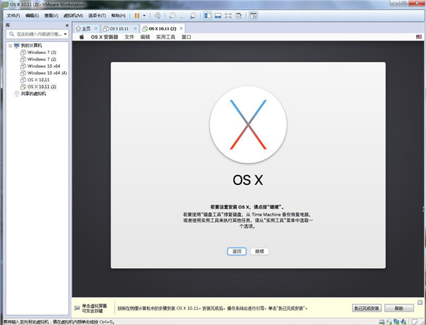Click the console view toolbar icon

(253, 16)
